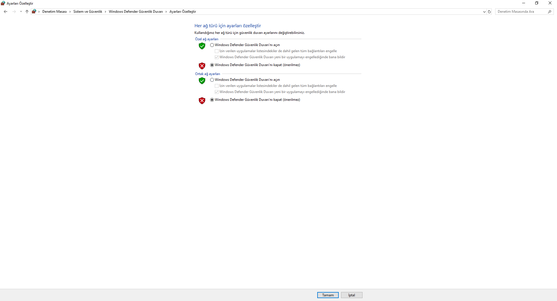Click the 'Özel ağ ayarları' section label
The image size is (557, 301).
tap(207, 39)
